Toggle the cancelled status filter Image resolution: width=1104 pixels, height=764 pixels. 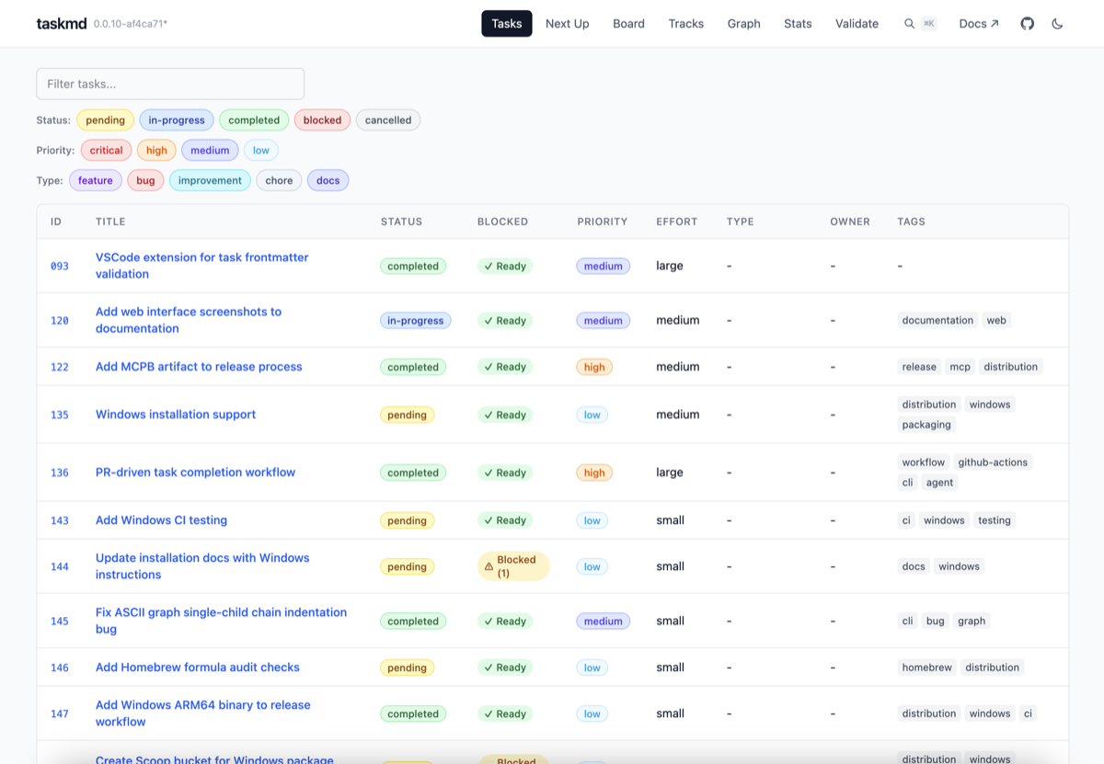(x=387, y=120)
